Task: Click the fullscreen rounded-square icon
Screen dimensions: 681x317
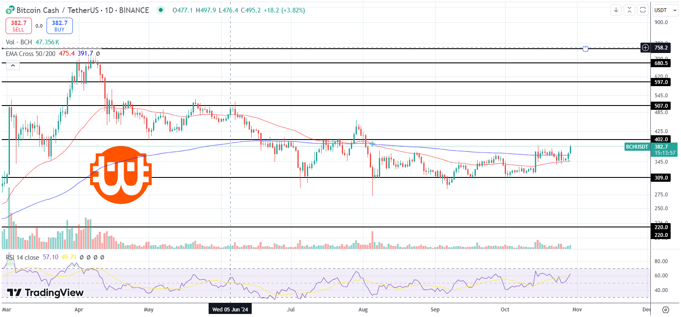Action: 643,10
